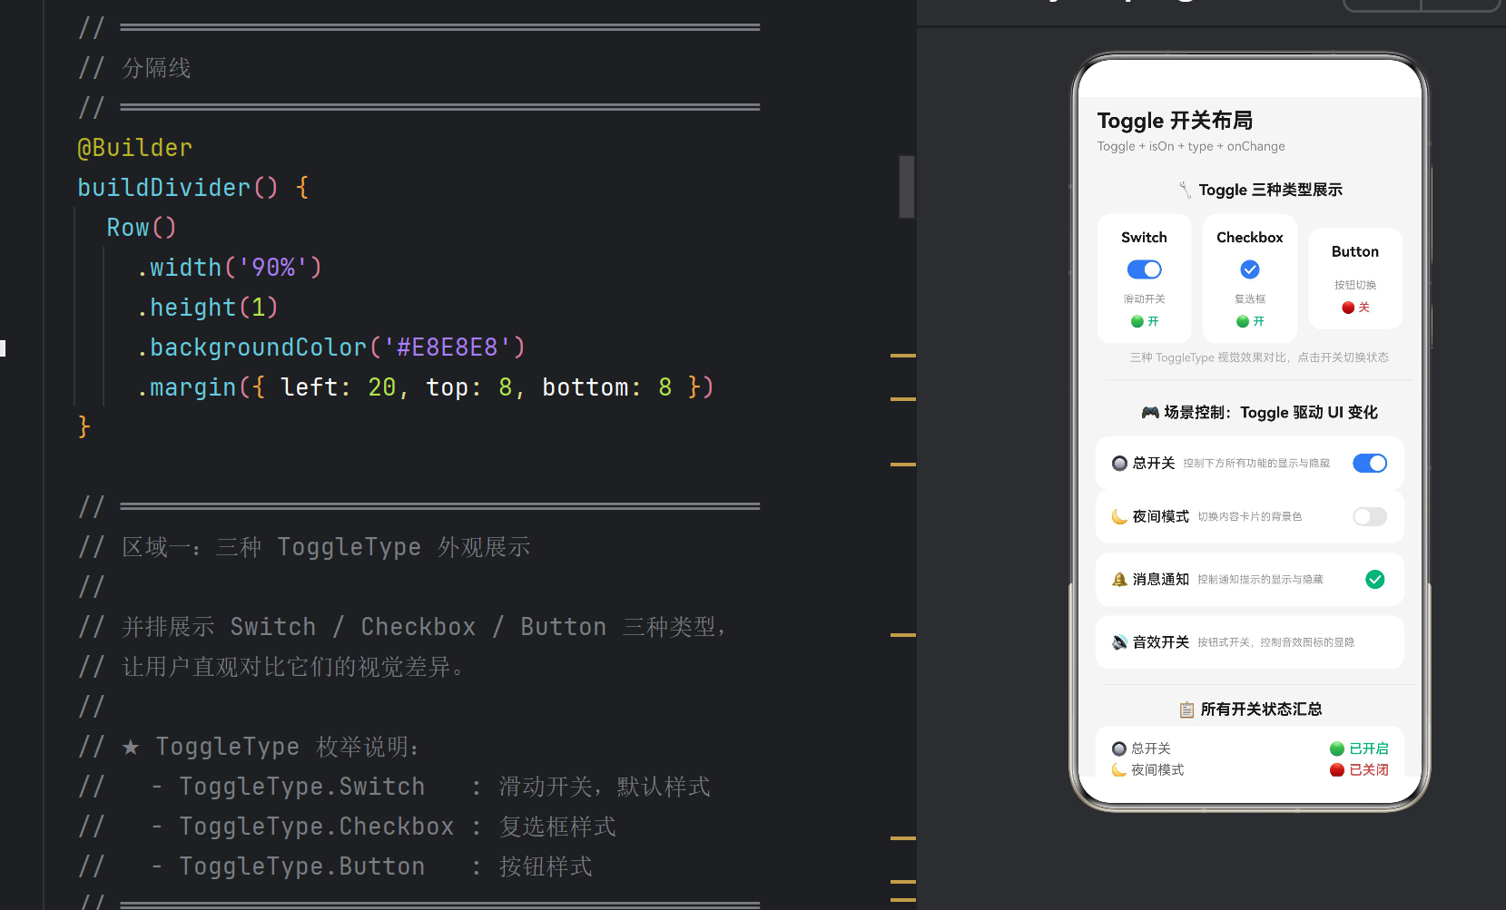The width and height of the screenshot is (1506, 910).
Task: Click the .margin({ left: 20 ...}) line
Action: tap(425, 387)
